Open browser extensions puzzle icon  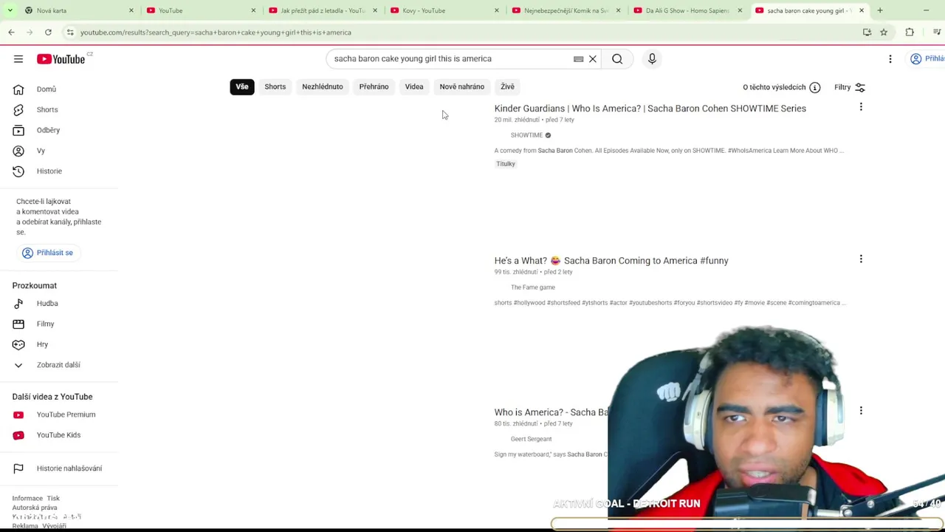pos(910,33)
